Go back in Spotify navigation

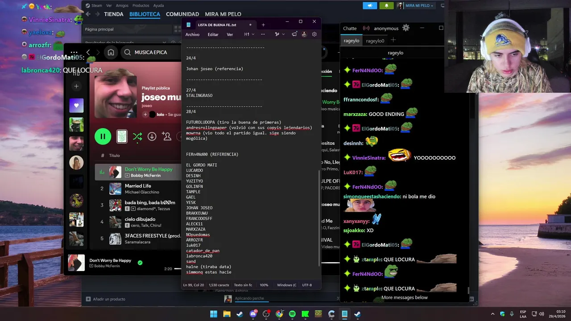click(88, 52)
